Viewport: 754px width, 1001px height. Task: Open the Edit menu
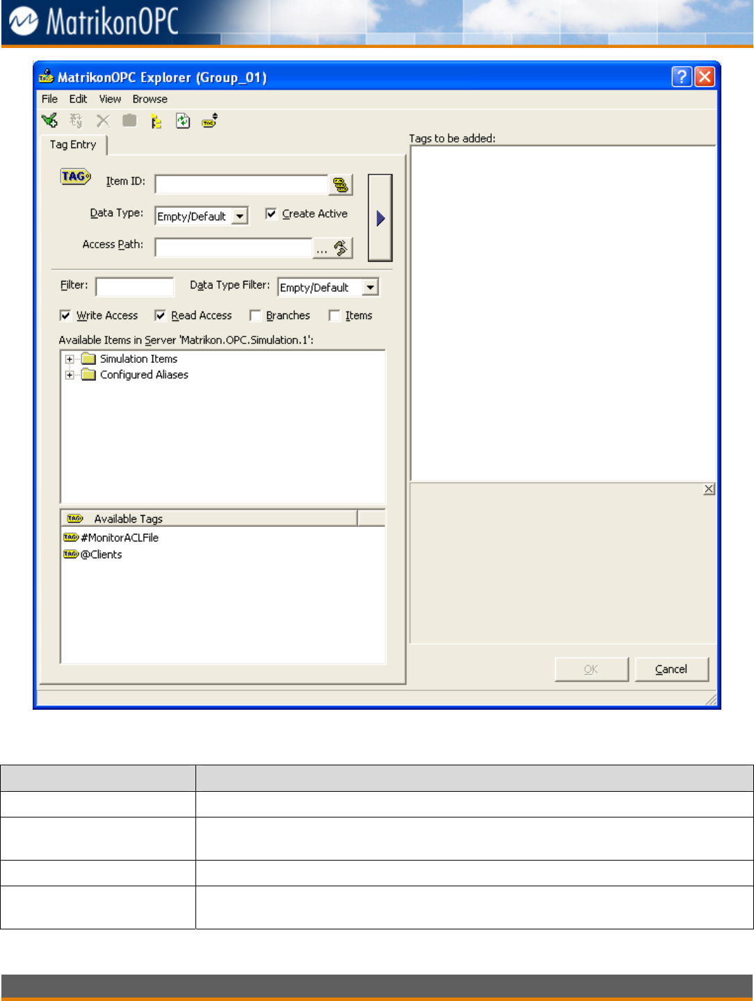[x=78, y=99]
